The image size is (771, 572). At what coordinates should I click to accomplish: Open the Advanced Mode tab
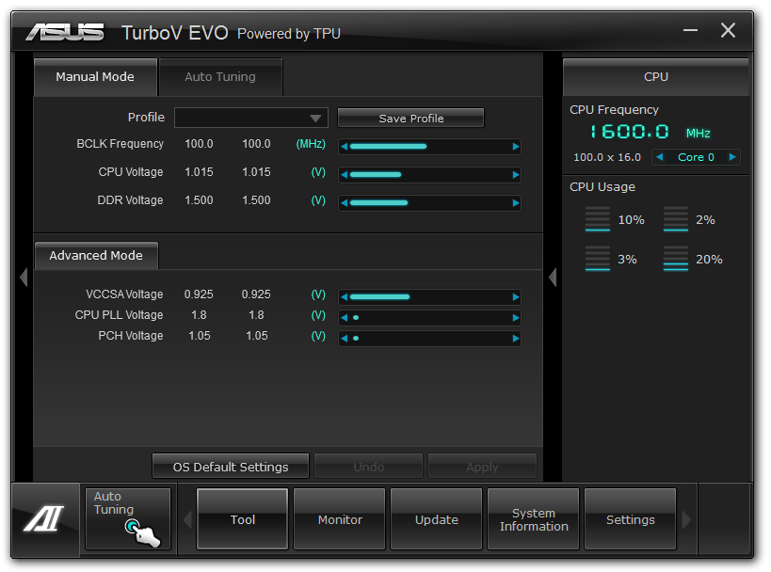tap(96, 256)
